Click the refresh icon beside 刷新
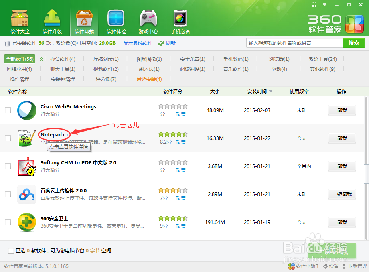 (x=161, y=43)
